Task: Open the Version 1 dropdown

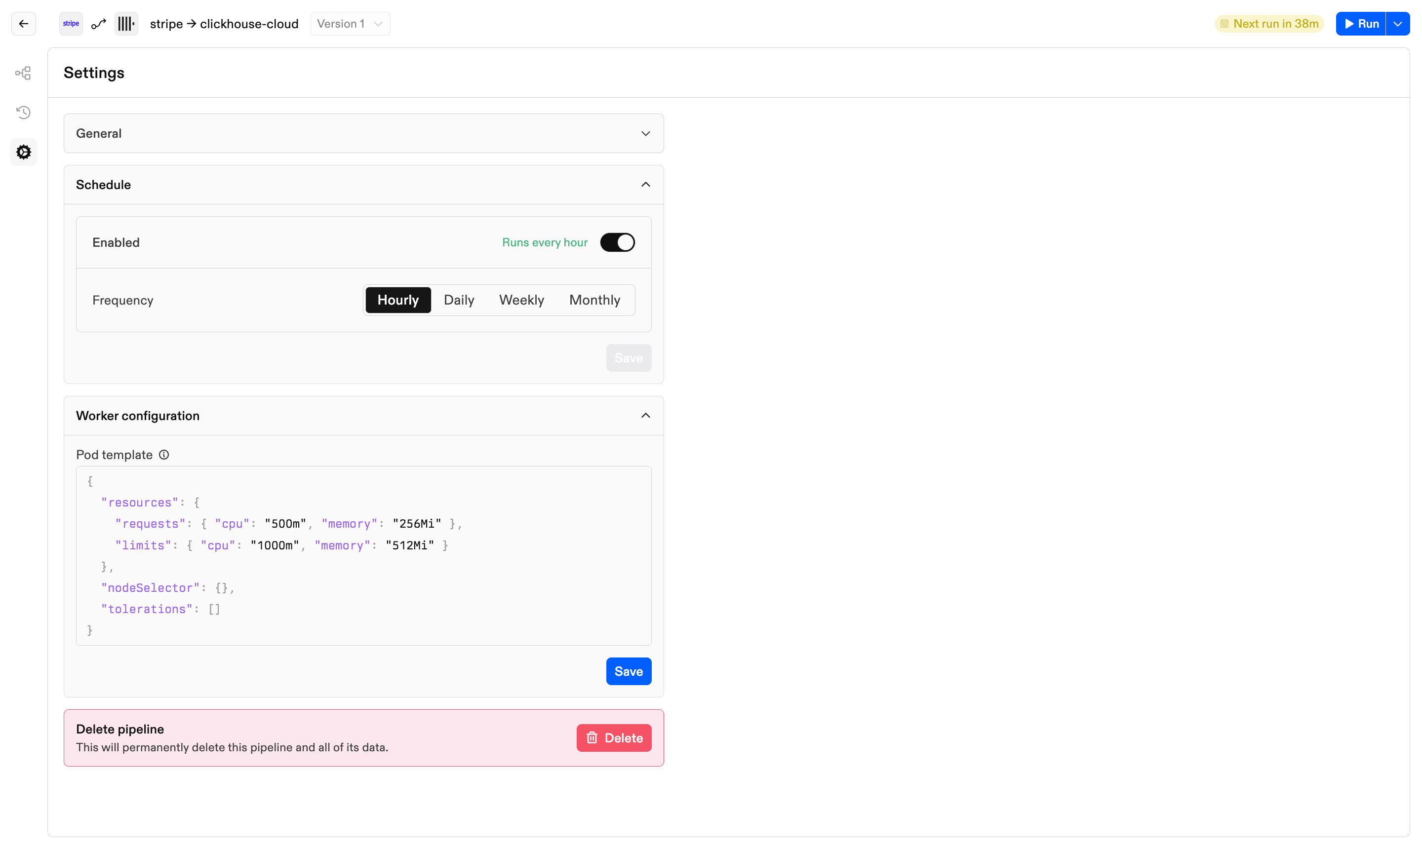Action: 350,24
